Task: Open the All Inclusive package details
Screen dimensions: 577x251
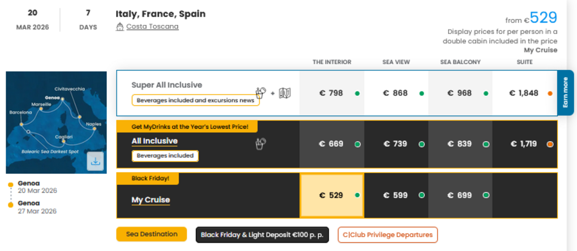Action: [x=154, y=141]
